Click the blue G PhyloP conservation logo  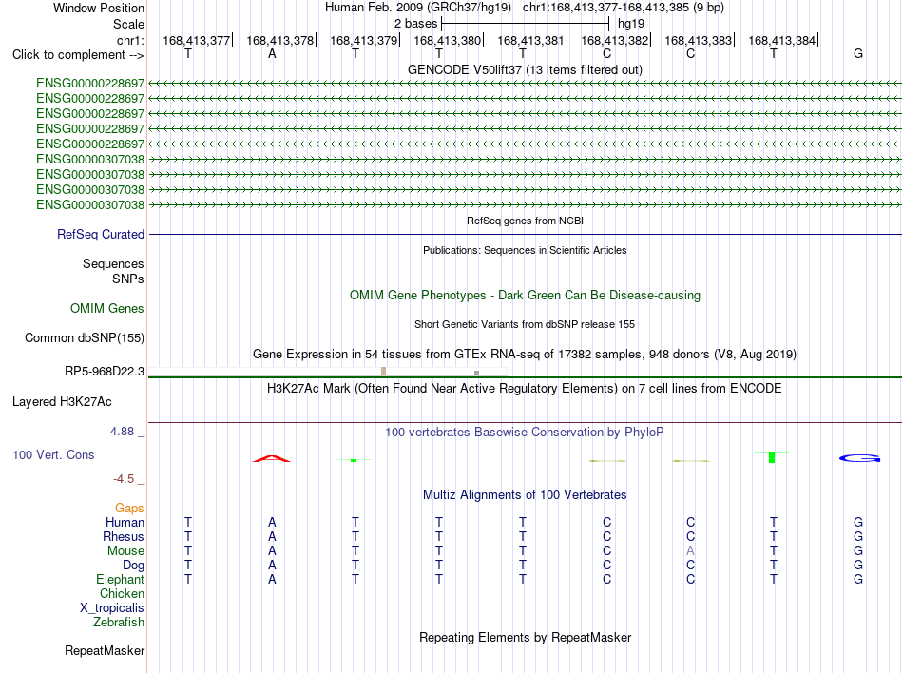pyautogui.click(x=859, y=458)
